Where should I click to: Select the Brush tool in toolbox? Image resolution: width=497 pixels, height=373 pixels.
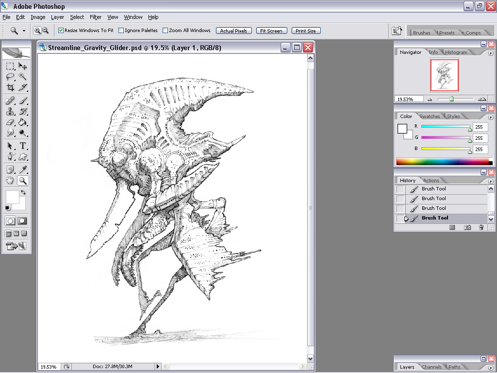click(x=22, y=101)
